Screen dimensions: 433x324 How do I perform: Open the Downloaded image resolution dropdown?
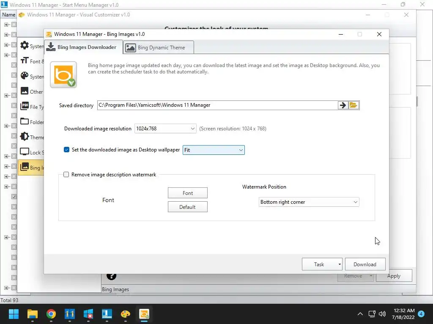[x=165, y=129]
